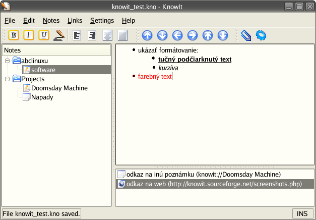Click the blank Napady note icon
Viewport: 316px width, 220px height.
tap(26, 97)
